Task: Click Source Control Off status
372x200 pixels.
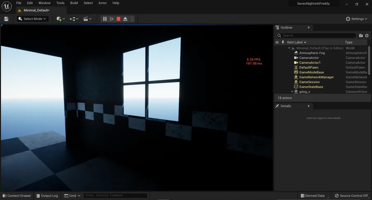Action: (351, 196)
